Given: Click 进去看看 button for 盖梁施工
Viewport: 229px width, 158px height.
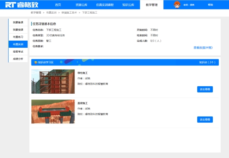Looking at the screenshot, I should tap(205, 119).
